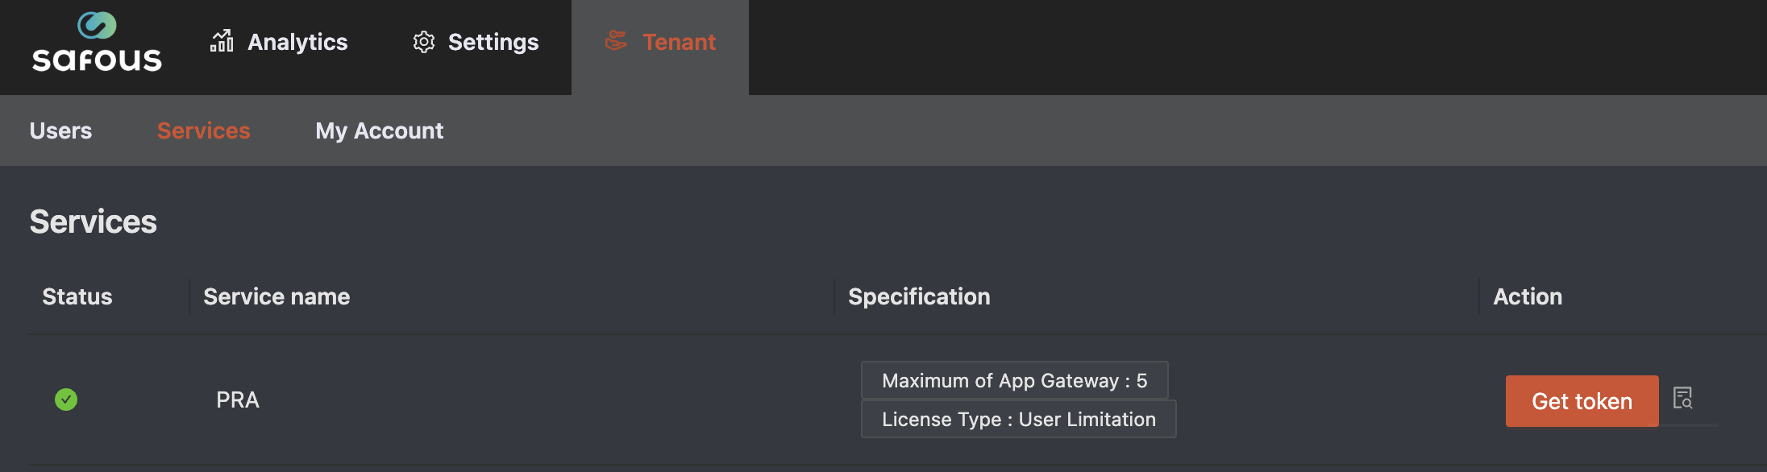
Task: Open the service details icon beside Get token
Action: (x=1682, y=398)
